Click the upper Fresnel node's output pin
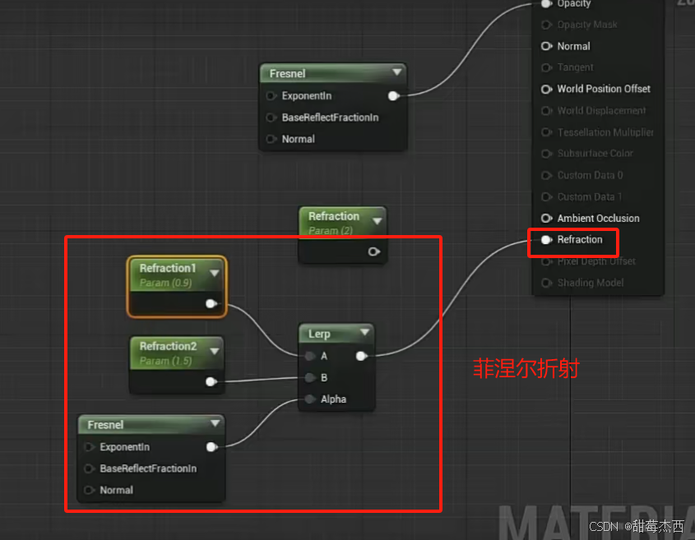This screenshot has width=695, height=540. pyautogui.click(x=393, y=95)
